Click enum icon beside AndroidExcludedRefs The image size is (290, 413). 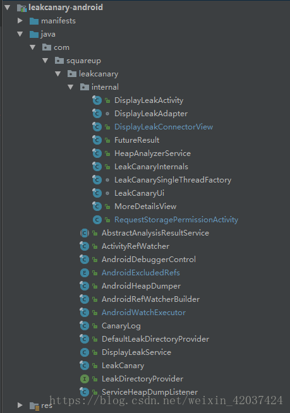coord(85,273)
